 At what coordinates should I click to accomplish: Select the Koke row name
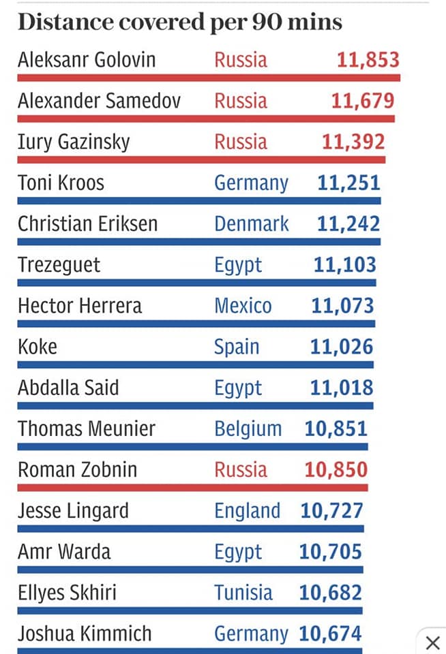(38, 347)
